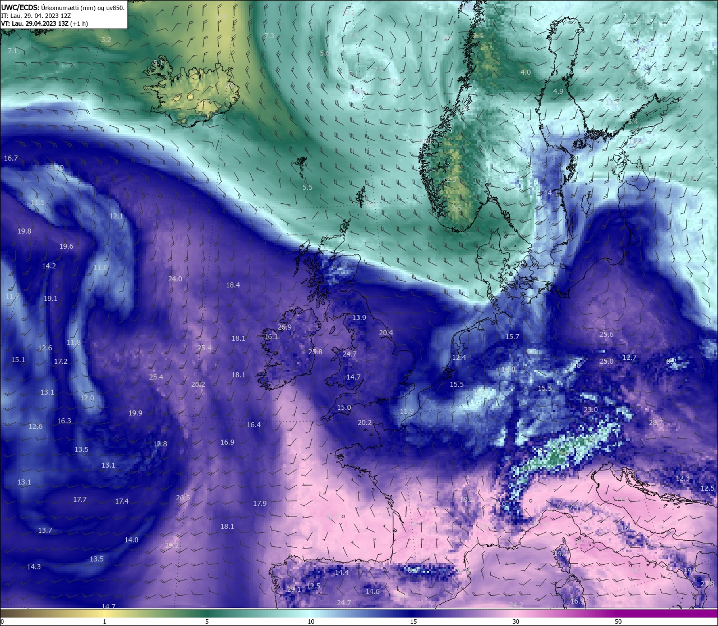718x626 pixels.
Task: Click the 11.9 value near Belgium
Action: click(407, 412)
